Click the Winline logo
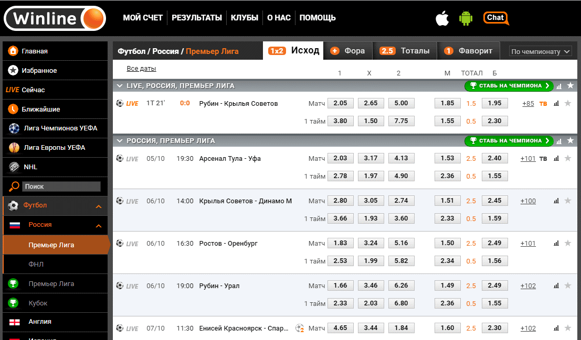 [55, 18]
